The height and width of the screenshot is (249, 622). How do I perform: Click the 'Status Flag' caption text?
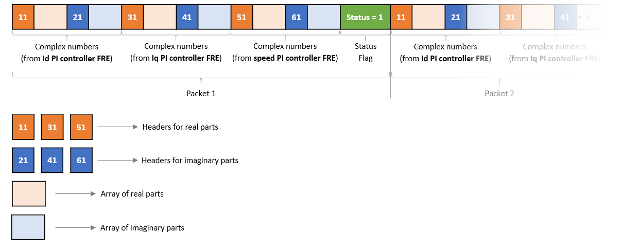point(366,52)
